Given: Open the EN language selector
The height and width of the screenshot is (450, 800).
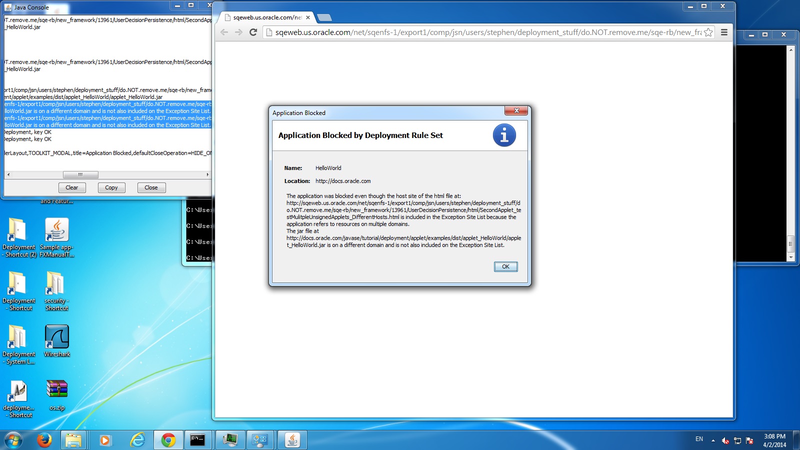Looking at the screenshot, I should 699,439.
